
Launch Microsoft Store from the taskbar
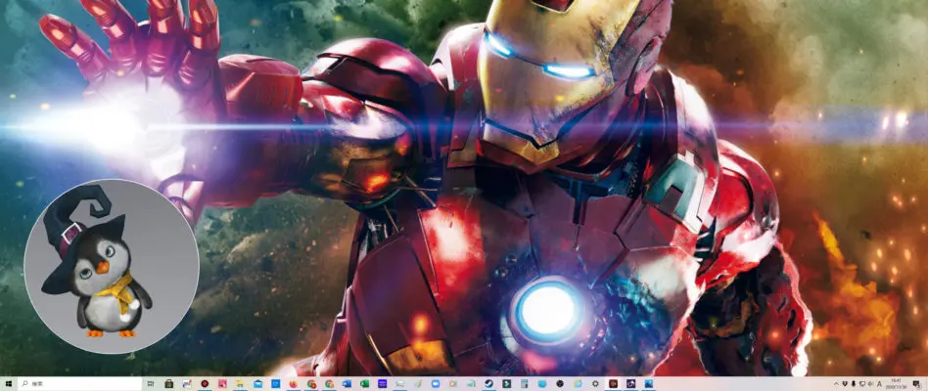[168, 384]
